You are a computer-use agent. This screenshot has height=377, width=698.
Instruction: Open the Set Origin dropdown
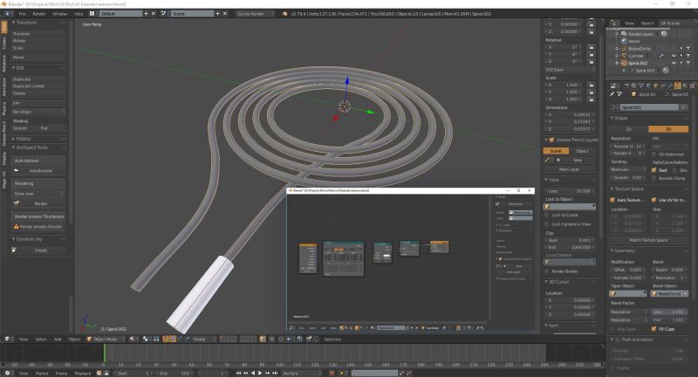[x=38, y=112]
